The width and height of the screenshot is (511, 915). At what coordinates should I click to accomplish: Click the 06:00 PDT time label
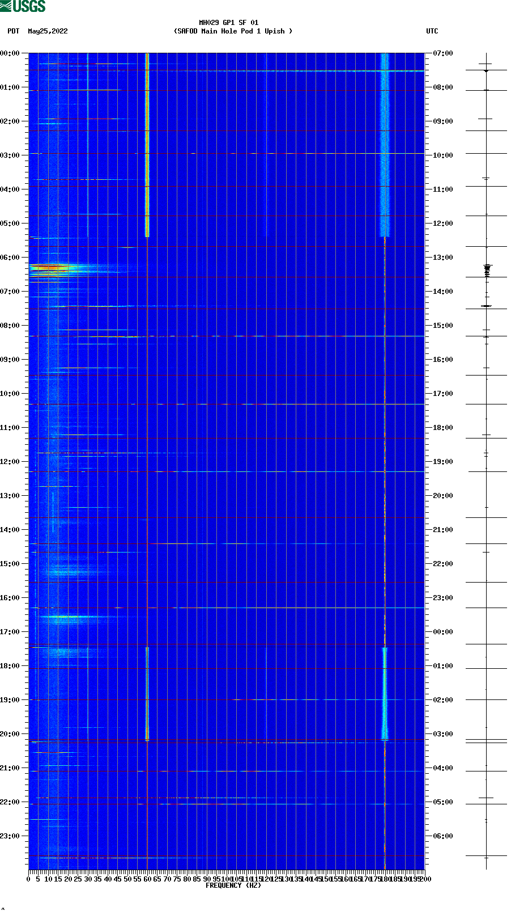[10, 258]
